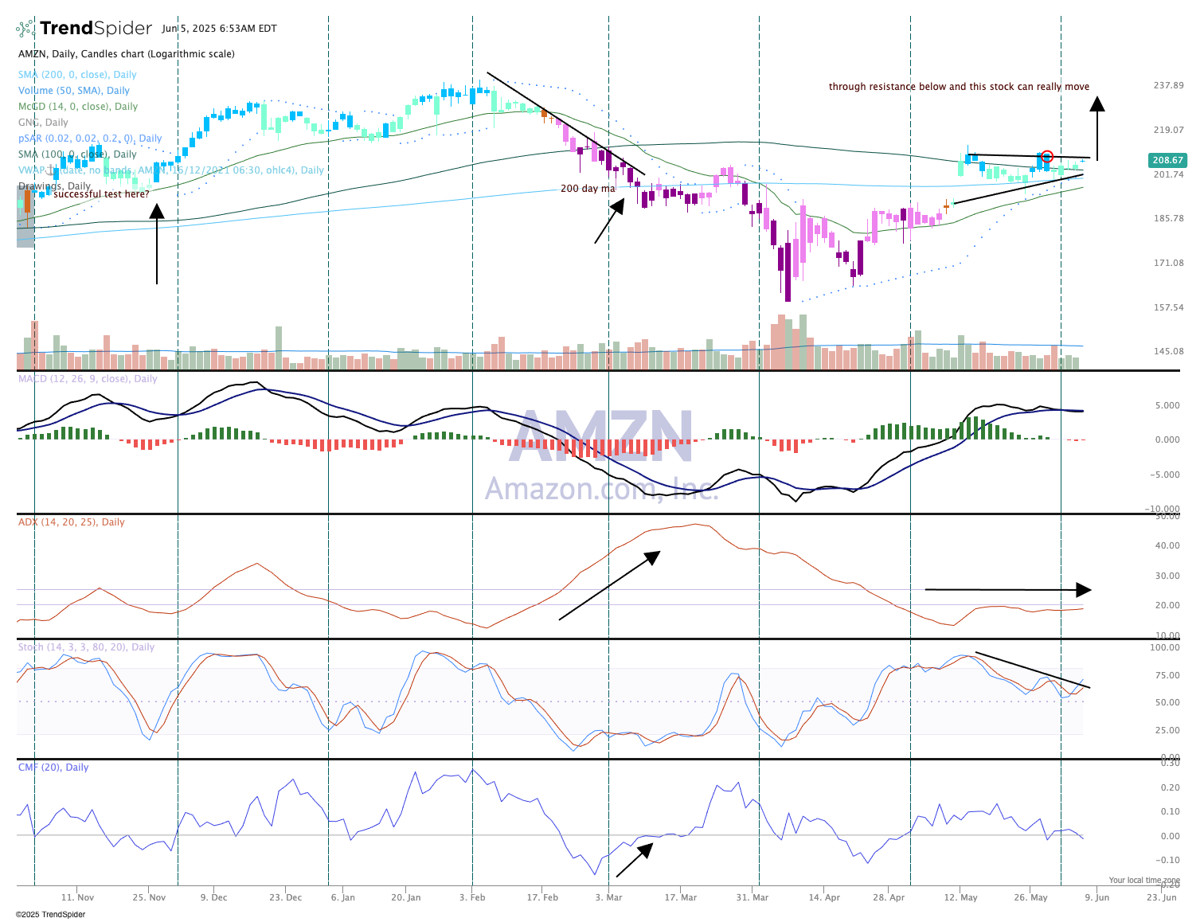This screenshot has height=922, width=1204.
Task: Click arrow pointing at '200 day ma' label
Action: pyautogui.click(x=609, y=221)
